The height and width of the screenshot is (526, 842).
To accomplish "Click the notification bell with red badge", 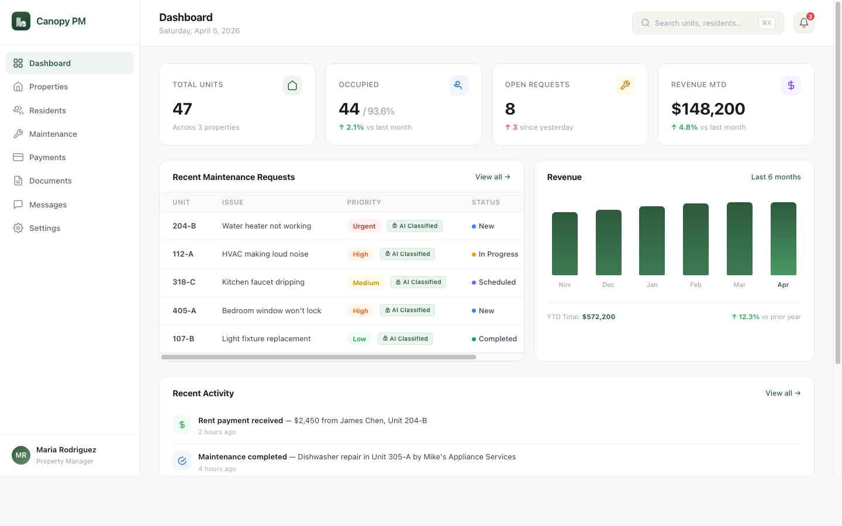I will click(803, 23).
